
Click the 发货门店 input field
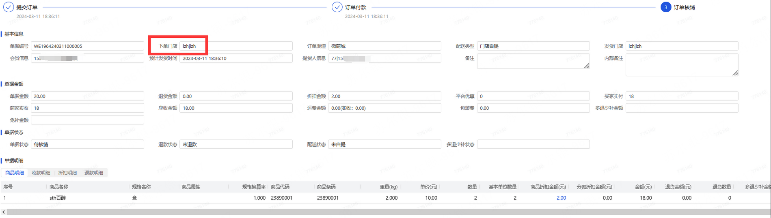pos(682,46)
